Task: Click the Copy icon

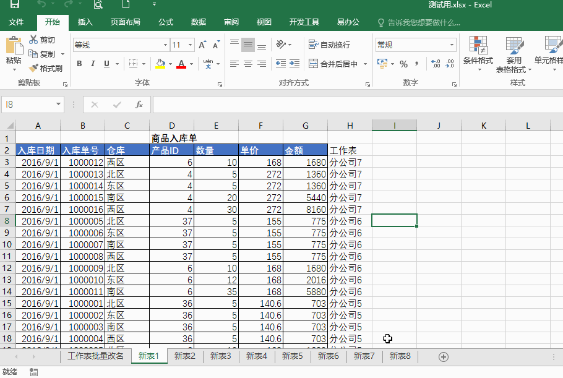Action: (x=33, y=54)
